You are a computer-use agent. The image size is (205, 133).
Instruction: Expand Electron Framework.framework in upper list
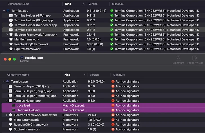pyautogui.click(x=7, y=35)
